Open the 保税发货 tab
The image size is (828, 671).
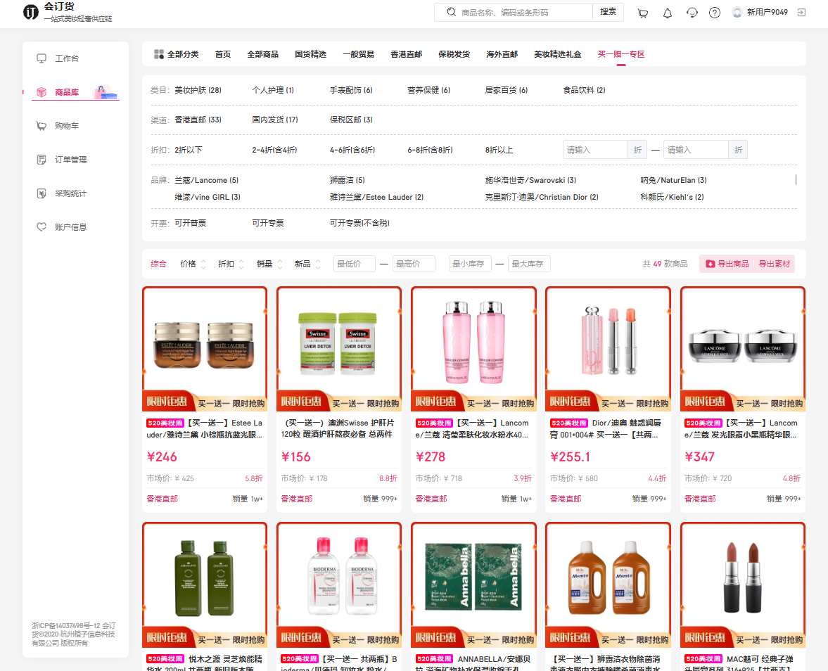coord(454,54)
